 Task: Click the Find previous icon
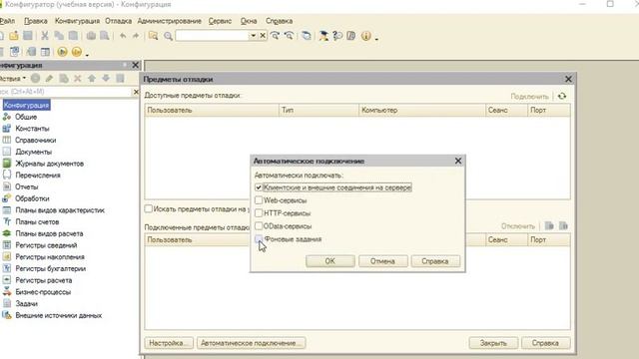pos(289,36)
